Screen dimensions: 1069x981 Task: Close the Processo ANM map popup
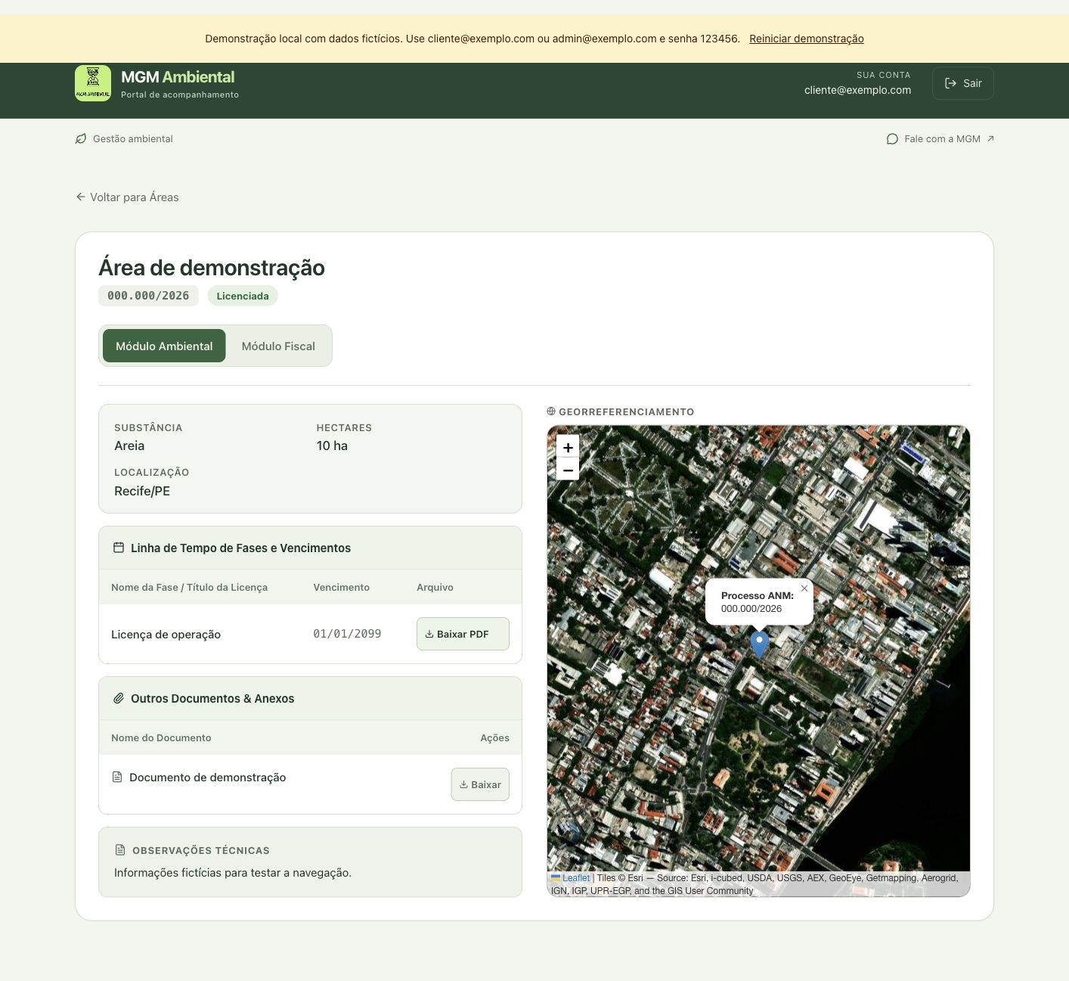(804, 588)
